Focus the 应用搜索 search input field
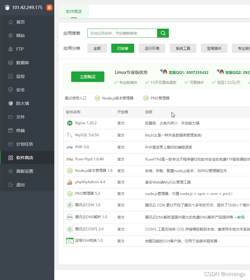Viewport: 250px width, 280px height. click(122, 33)
